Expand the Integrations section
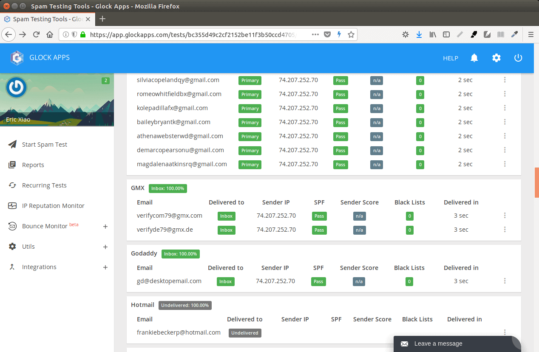Screen dimensions: 539x352 click(x=105, y=267)
